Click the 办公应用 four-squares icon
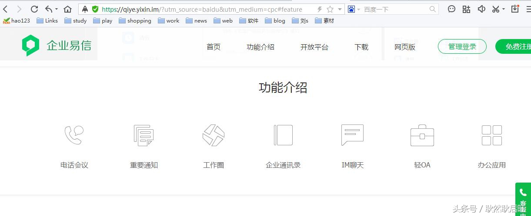 [x=492, y=135]
